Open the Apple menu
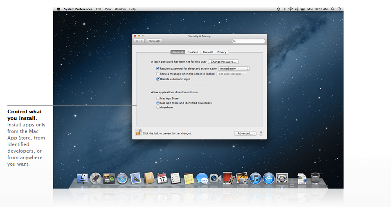Viewport: 391px width, 207px height. pos(58,9)
